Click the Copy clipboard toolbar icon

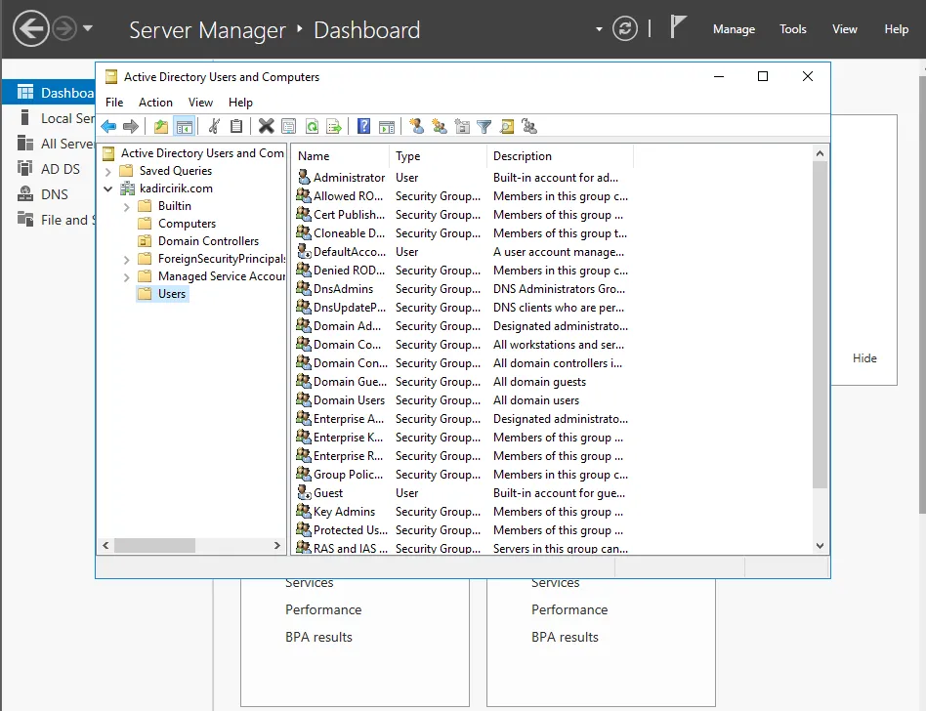(x=236, y=126)
